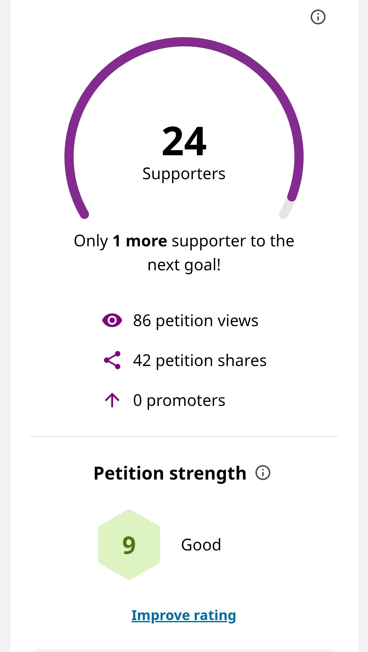Click the bold "1 more" text
Viewport: 368px width, 652px height.
pyautogui.click(x=140, y=241)
